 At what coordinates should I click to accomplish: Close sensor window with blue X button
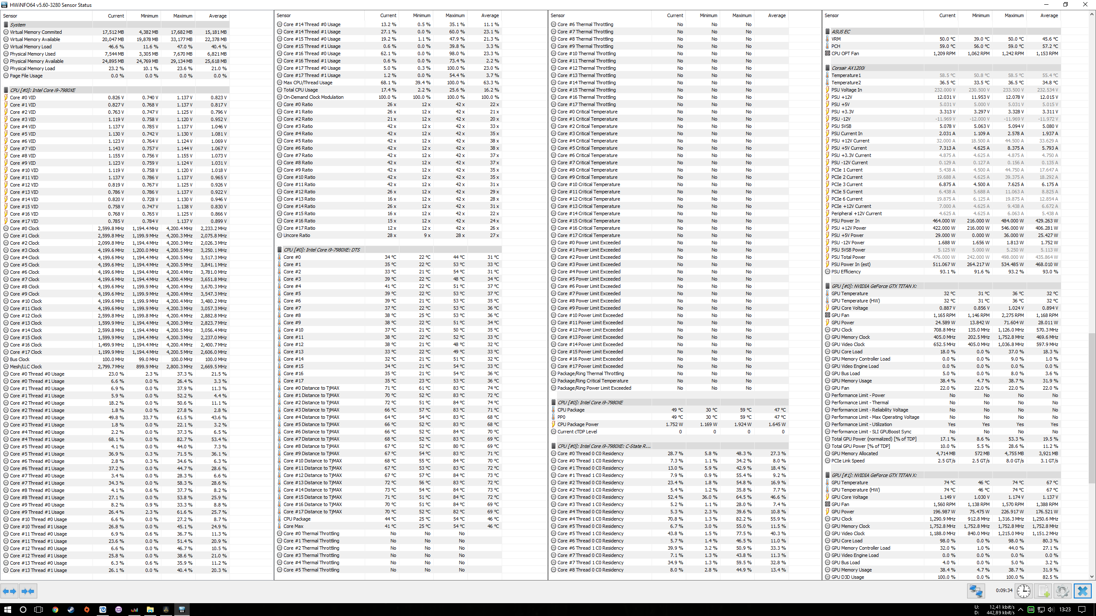click(1082, 591)
